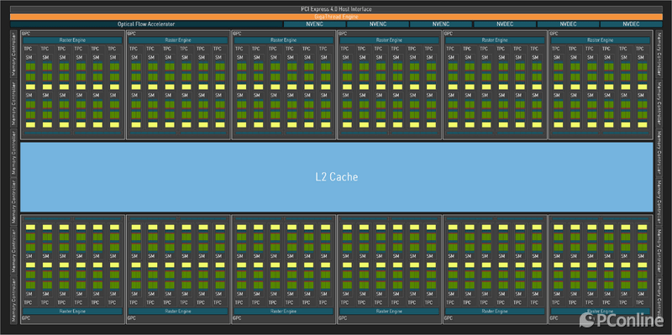
Task: Click the Optical Flow Accelerator block
Action: (x=146, y=24)
